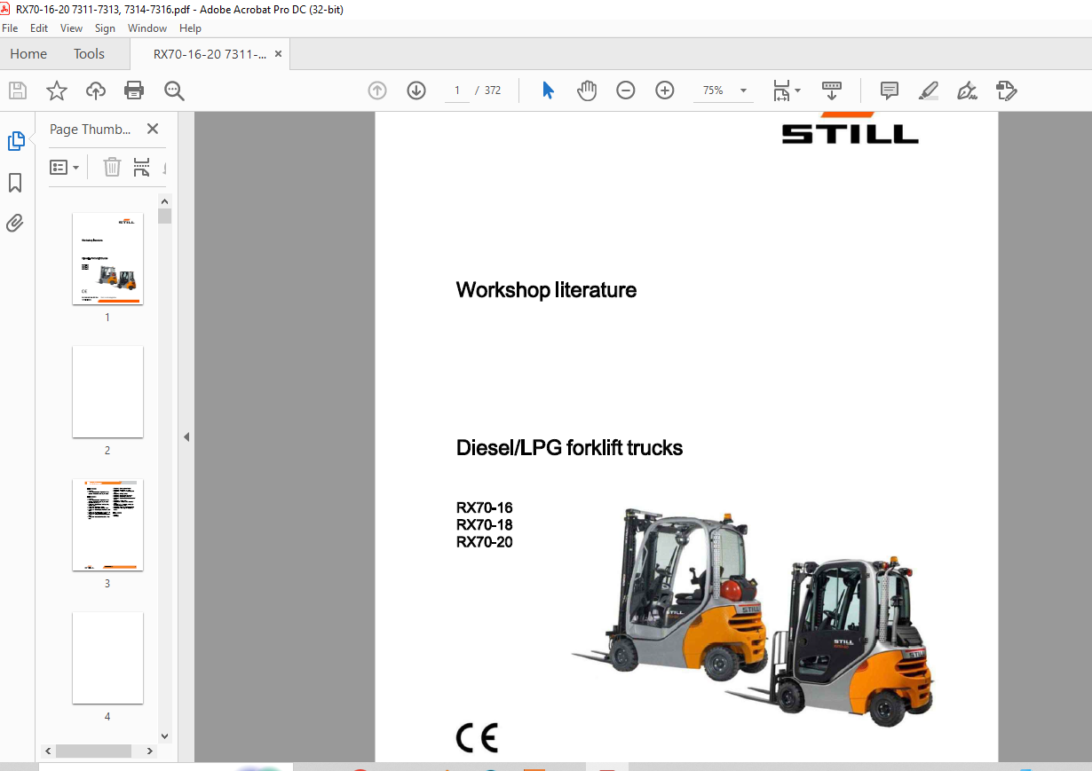
Task: Click 'Workshop literature' heading text
Action: pos(546,290)
